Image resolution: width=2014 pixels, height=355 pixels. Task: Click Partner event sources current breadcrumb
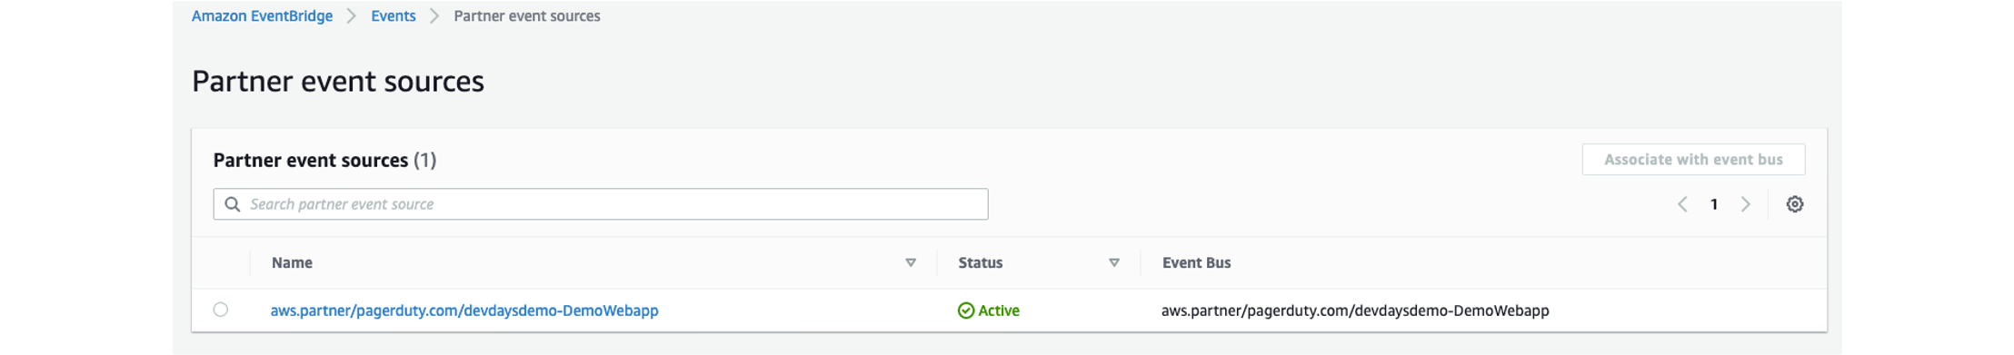click(x=527, y=16)
